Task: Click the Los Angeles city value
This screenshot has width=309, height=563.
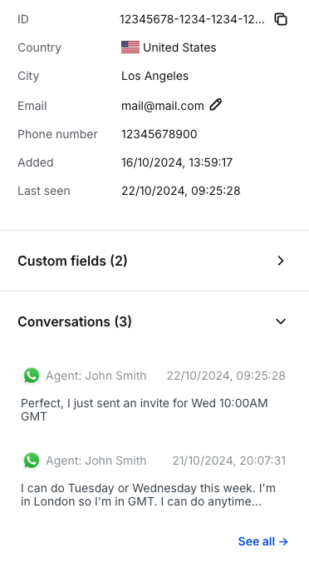Action: (x=154, y=76)
